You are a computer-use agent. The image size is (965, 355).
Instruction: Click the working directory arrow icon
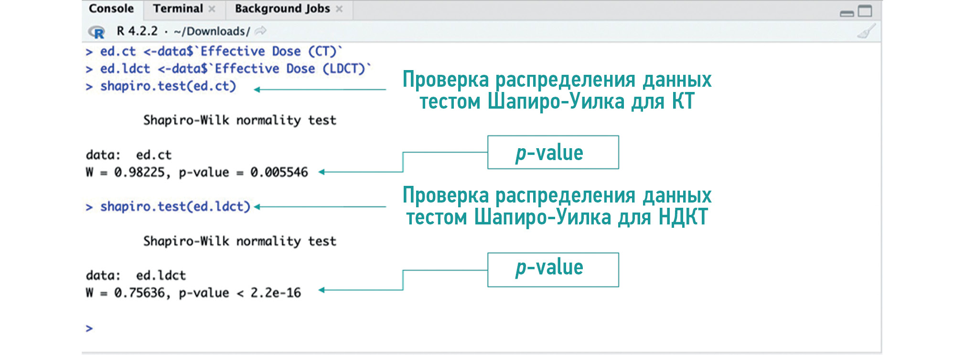(260, 31)
